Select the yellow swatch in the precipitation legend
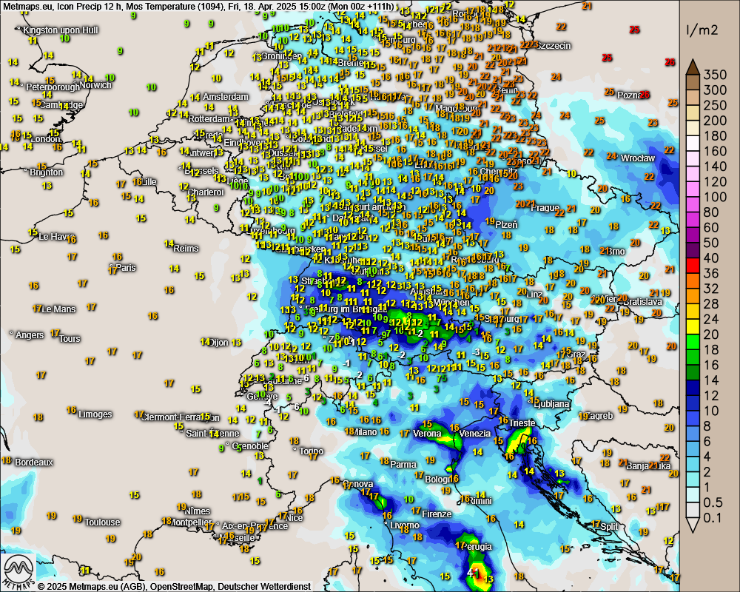The width and height of the screenshot is (740, 592). pos(692,320)
